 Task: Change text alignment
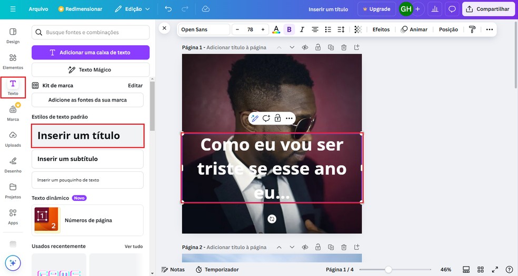coord(315,29)
